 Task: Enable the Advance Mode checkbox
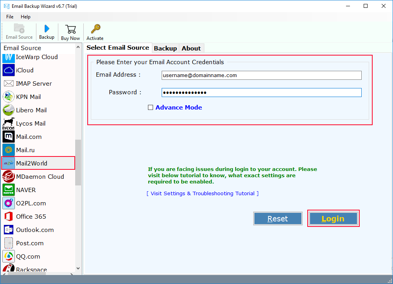pyautogui.click(x=150, y=108)
